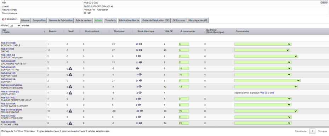Click page number 1 in pagination
329x136 pixels.
click(x=312, y=131)
